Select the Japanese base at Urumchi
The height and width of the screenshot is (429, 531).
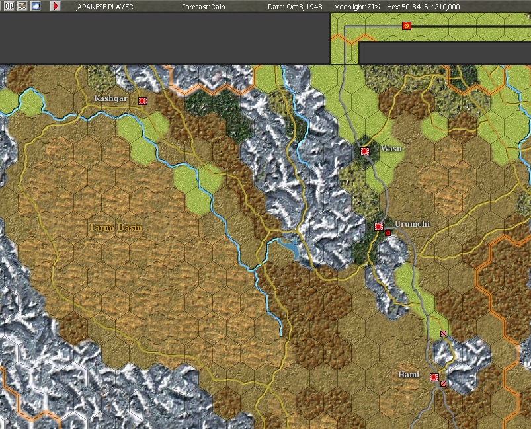click(x=379, y=227)
